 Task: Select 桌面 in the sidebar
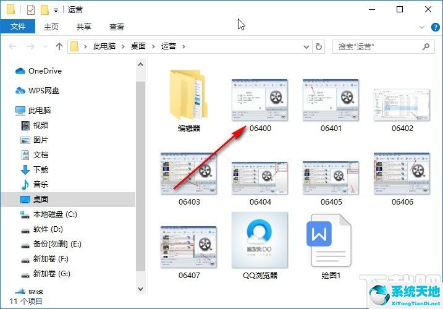tap(68, 200)
